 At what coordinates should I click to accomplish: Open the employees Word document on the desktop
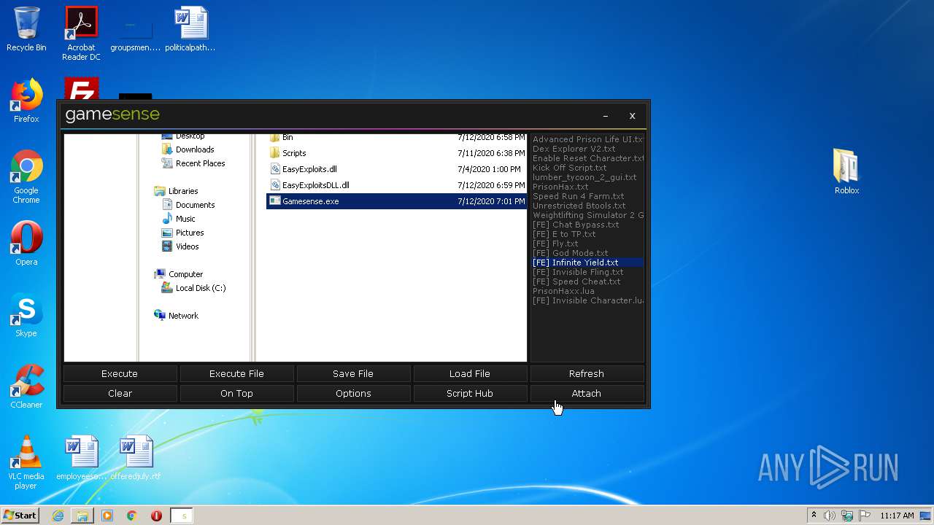pos(81,458)
